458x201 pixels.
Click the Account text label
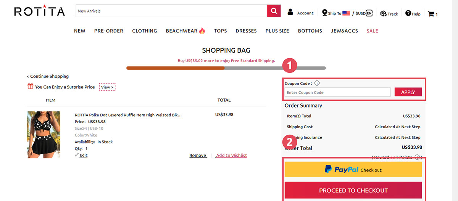click(305, 13)
